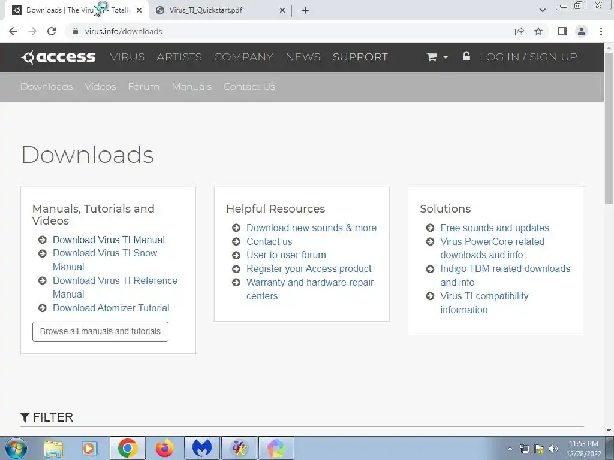The image size is (614, 460).
Task: Open Virus TI compatibility information link
Action: click(484, 302)
